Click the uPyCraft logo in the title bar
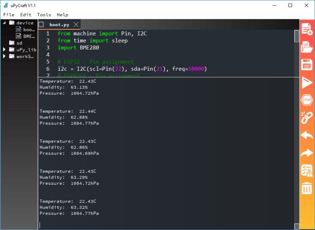This screenshot has width=315, height=230. click(x=5, y=5)
